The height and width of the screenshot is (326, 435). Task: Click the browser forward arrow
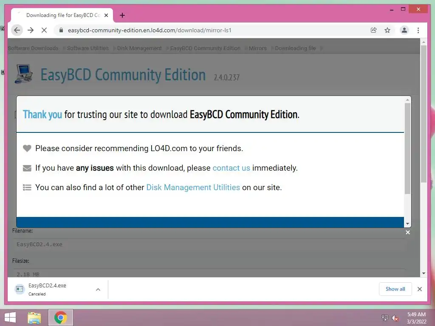pos(31,30)
